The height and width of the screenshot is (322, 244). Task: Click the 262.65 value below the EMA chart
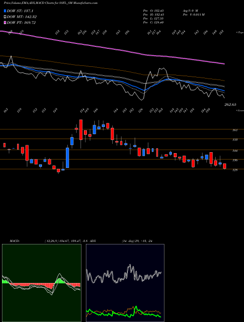[x=230, y=104]
